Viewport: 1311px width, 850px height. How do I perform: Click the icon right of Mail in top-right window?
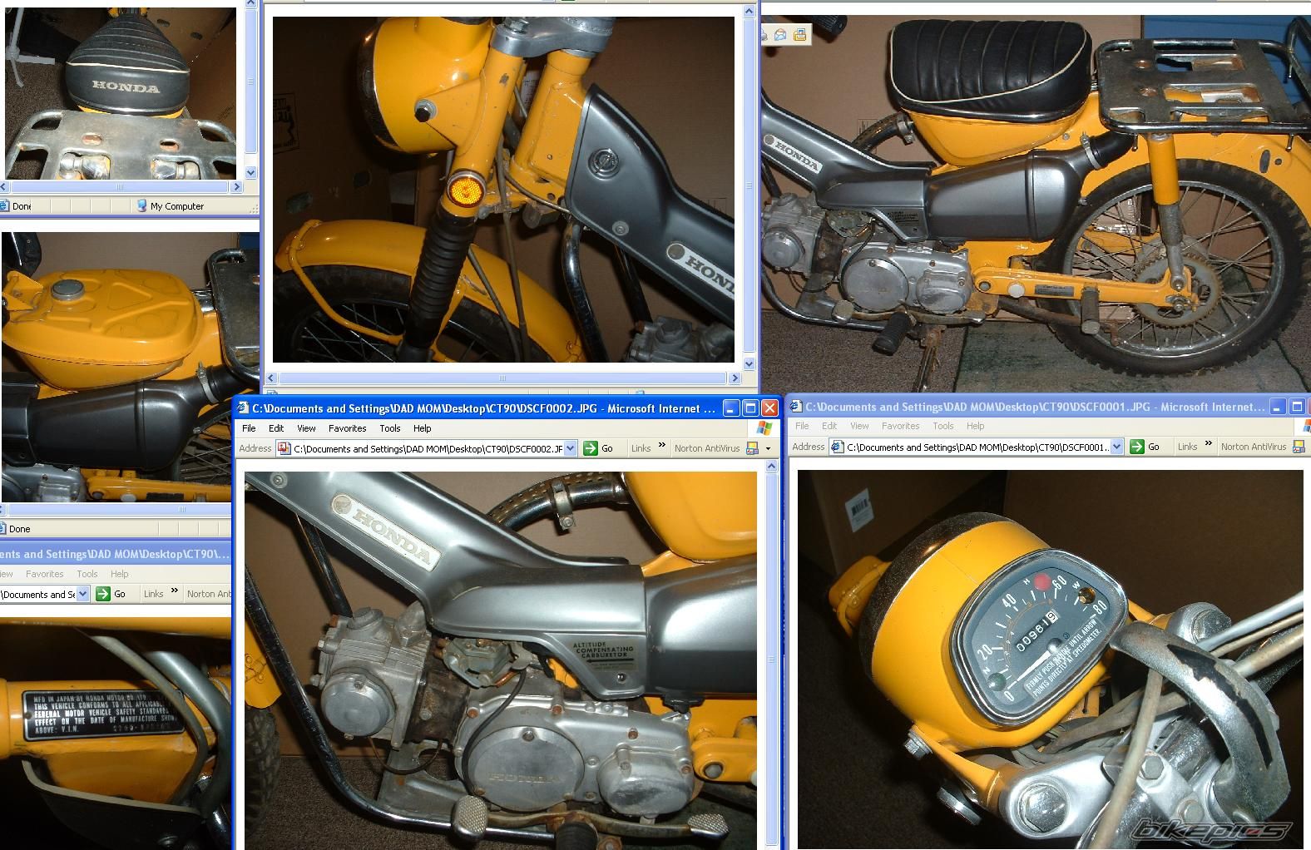tap(800, 35)
